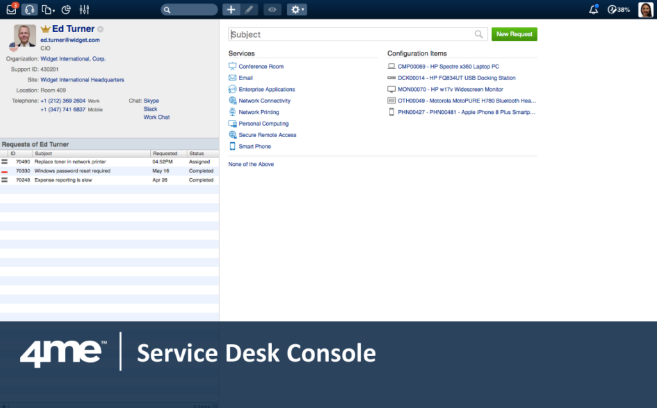Viewport: 657px width, 408px height.
Task: Open the profile menu via the avatar photo
Action: pyautogui.click(x=645, y=9)
